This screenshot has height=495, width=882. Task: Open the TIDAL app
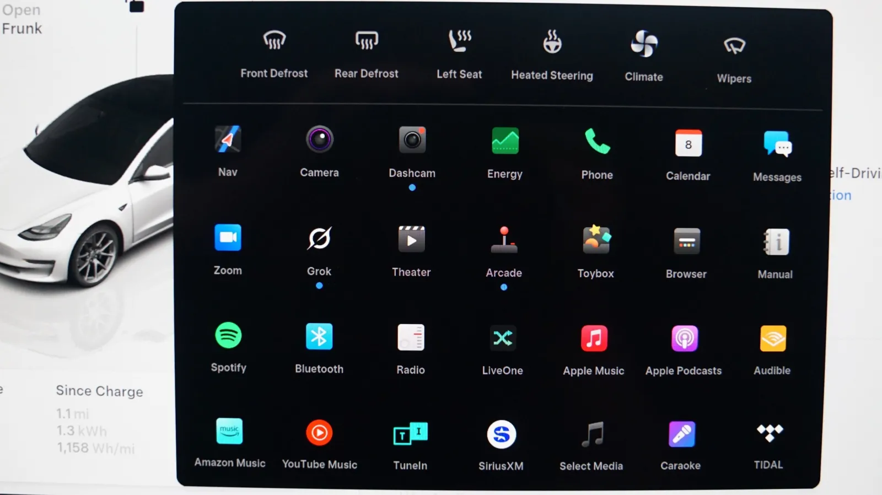click(769, 433)
